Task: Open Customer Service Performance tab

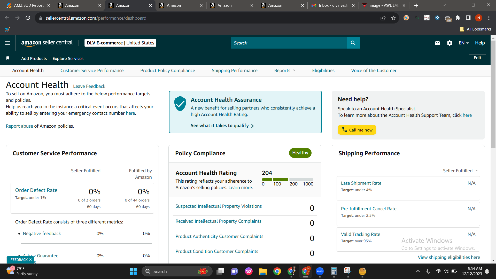Action: coord(92,71)
